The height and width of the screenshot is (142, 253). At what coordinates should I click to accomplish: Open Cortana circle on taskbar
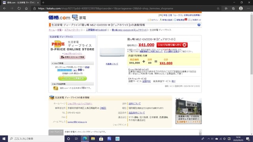[x=68, y=138]
